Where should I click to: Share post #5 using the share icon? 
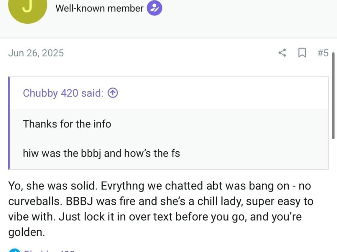click(282, 53)
